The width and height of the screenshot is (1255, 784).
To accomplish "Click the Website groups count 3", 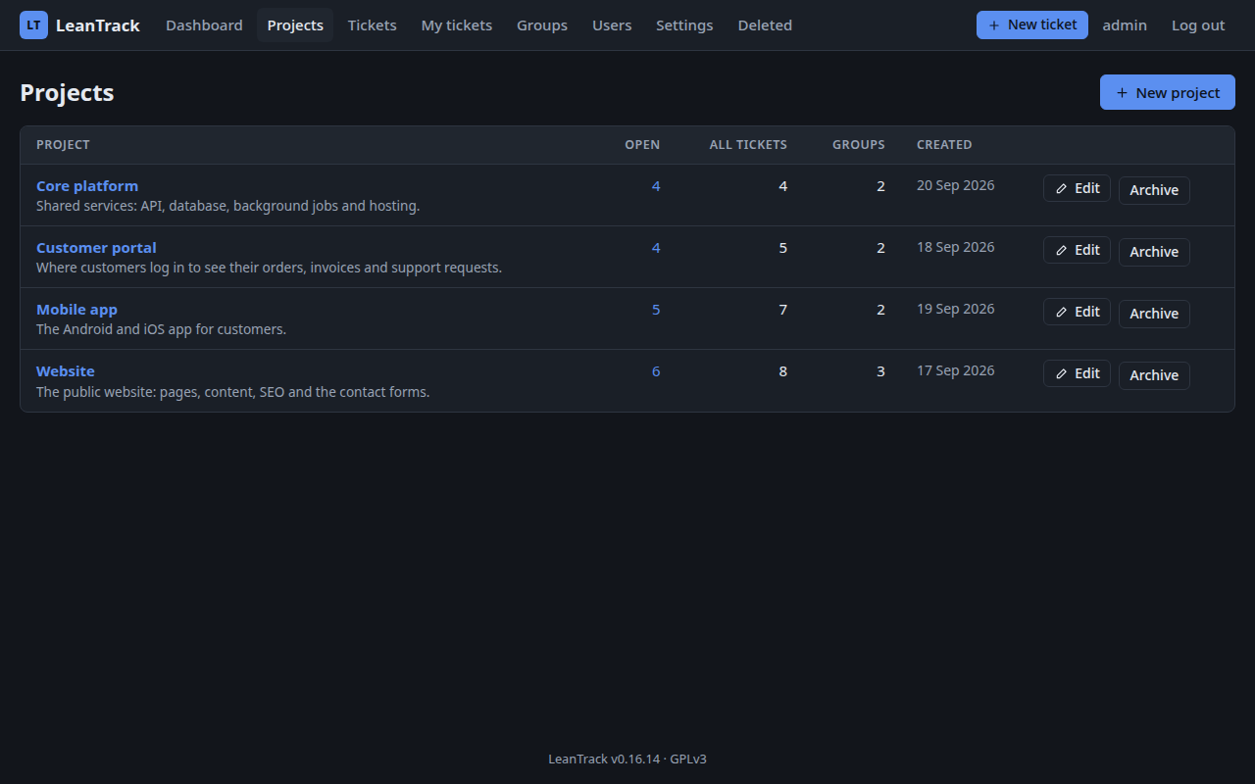I will [880, 371].
